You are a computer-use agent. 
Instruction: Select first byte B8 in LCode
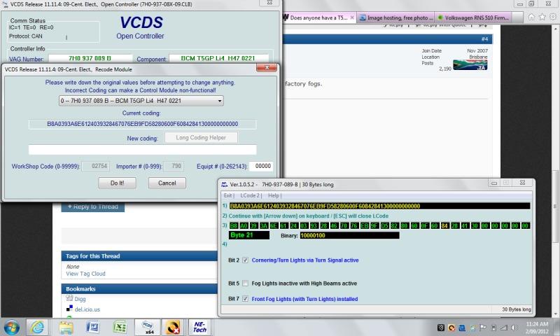233,225
